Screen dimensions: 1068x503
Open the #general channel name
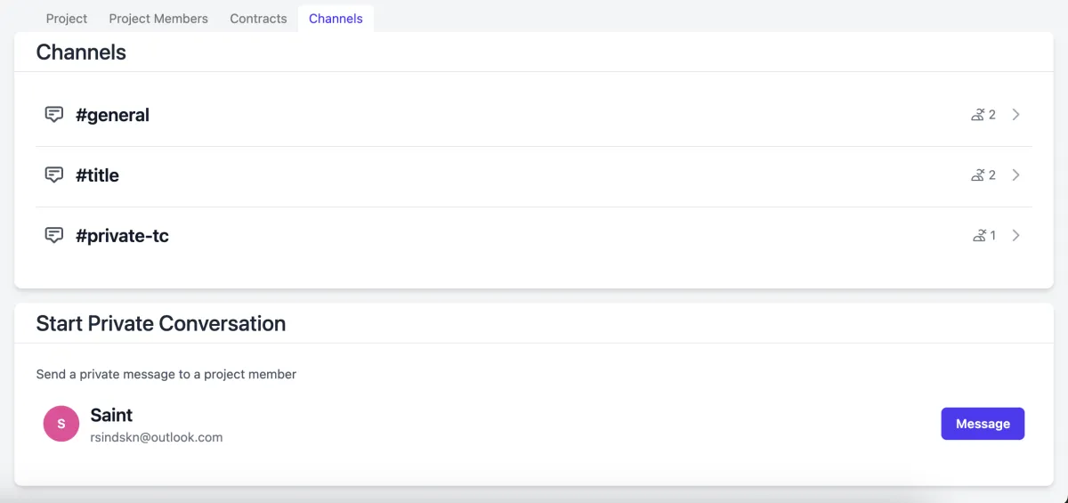click(x=112, y=115)
